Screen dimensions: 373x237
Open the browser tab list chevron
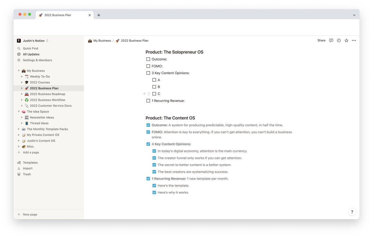[x=354, y=15]
